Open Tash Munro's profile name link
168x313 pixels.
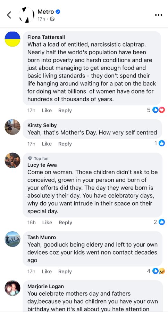pos(42,237)
